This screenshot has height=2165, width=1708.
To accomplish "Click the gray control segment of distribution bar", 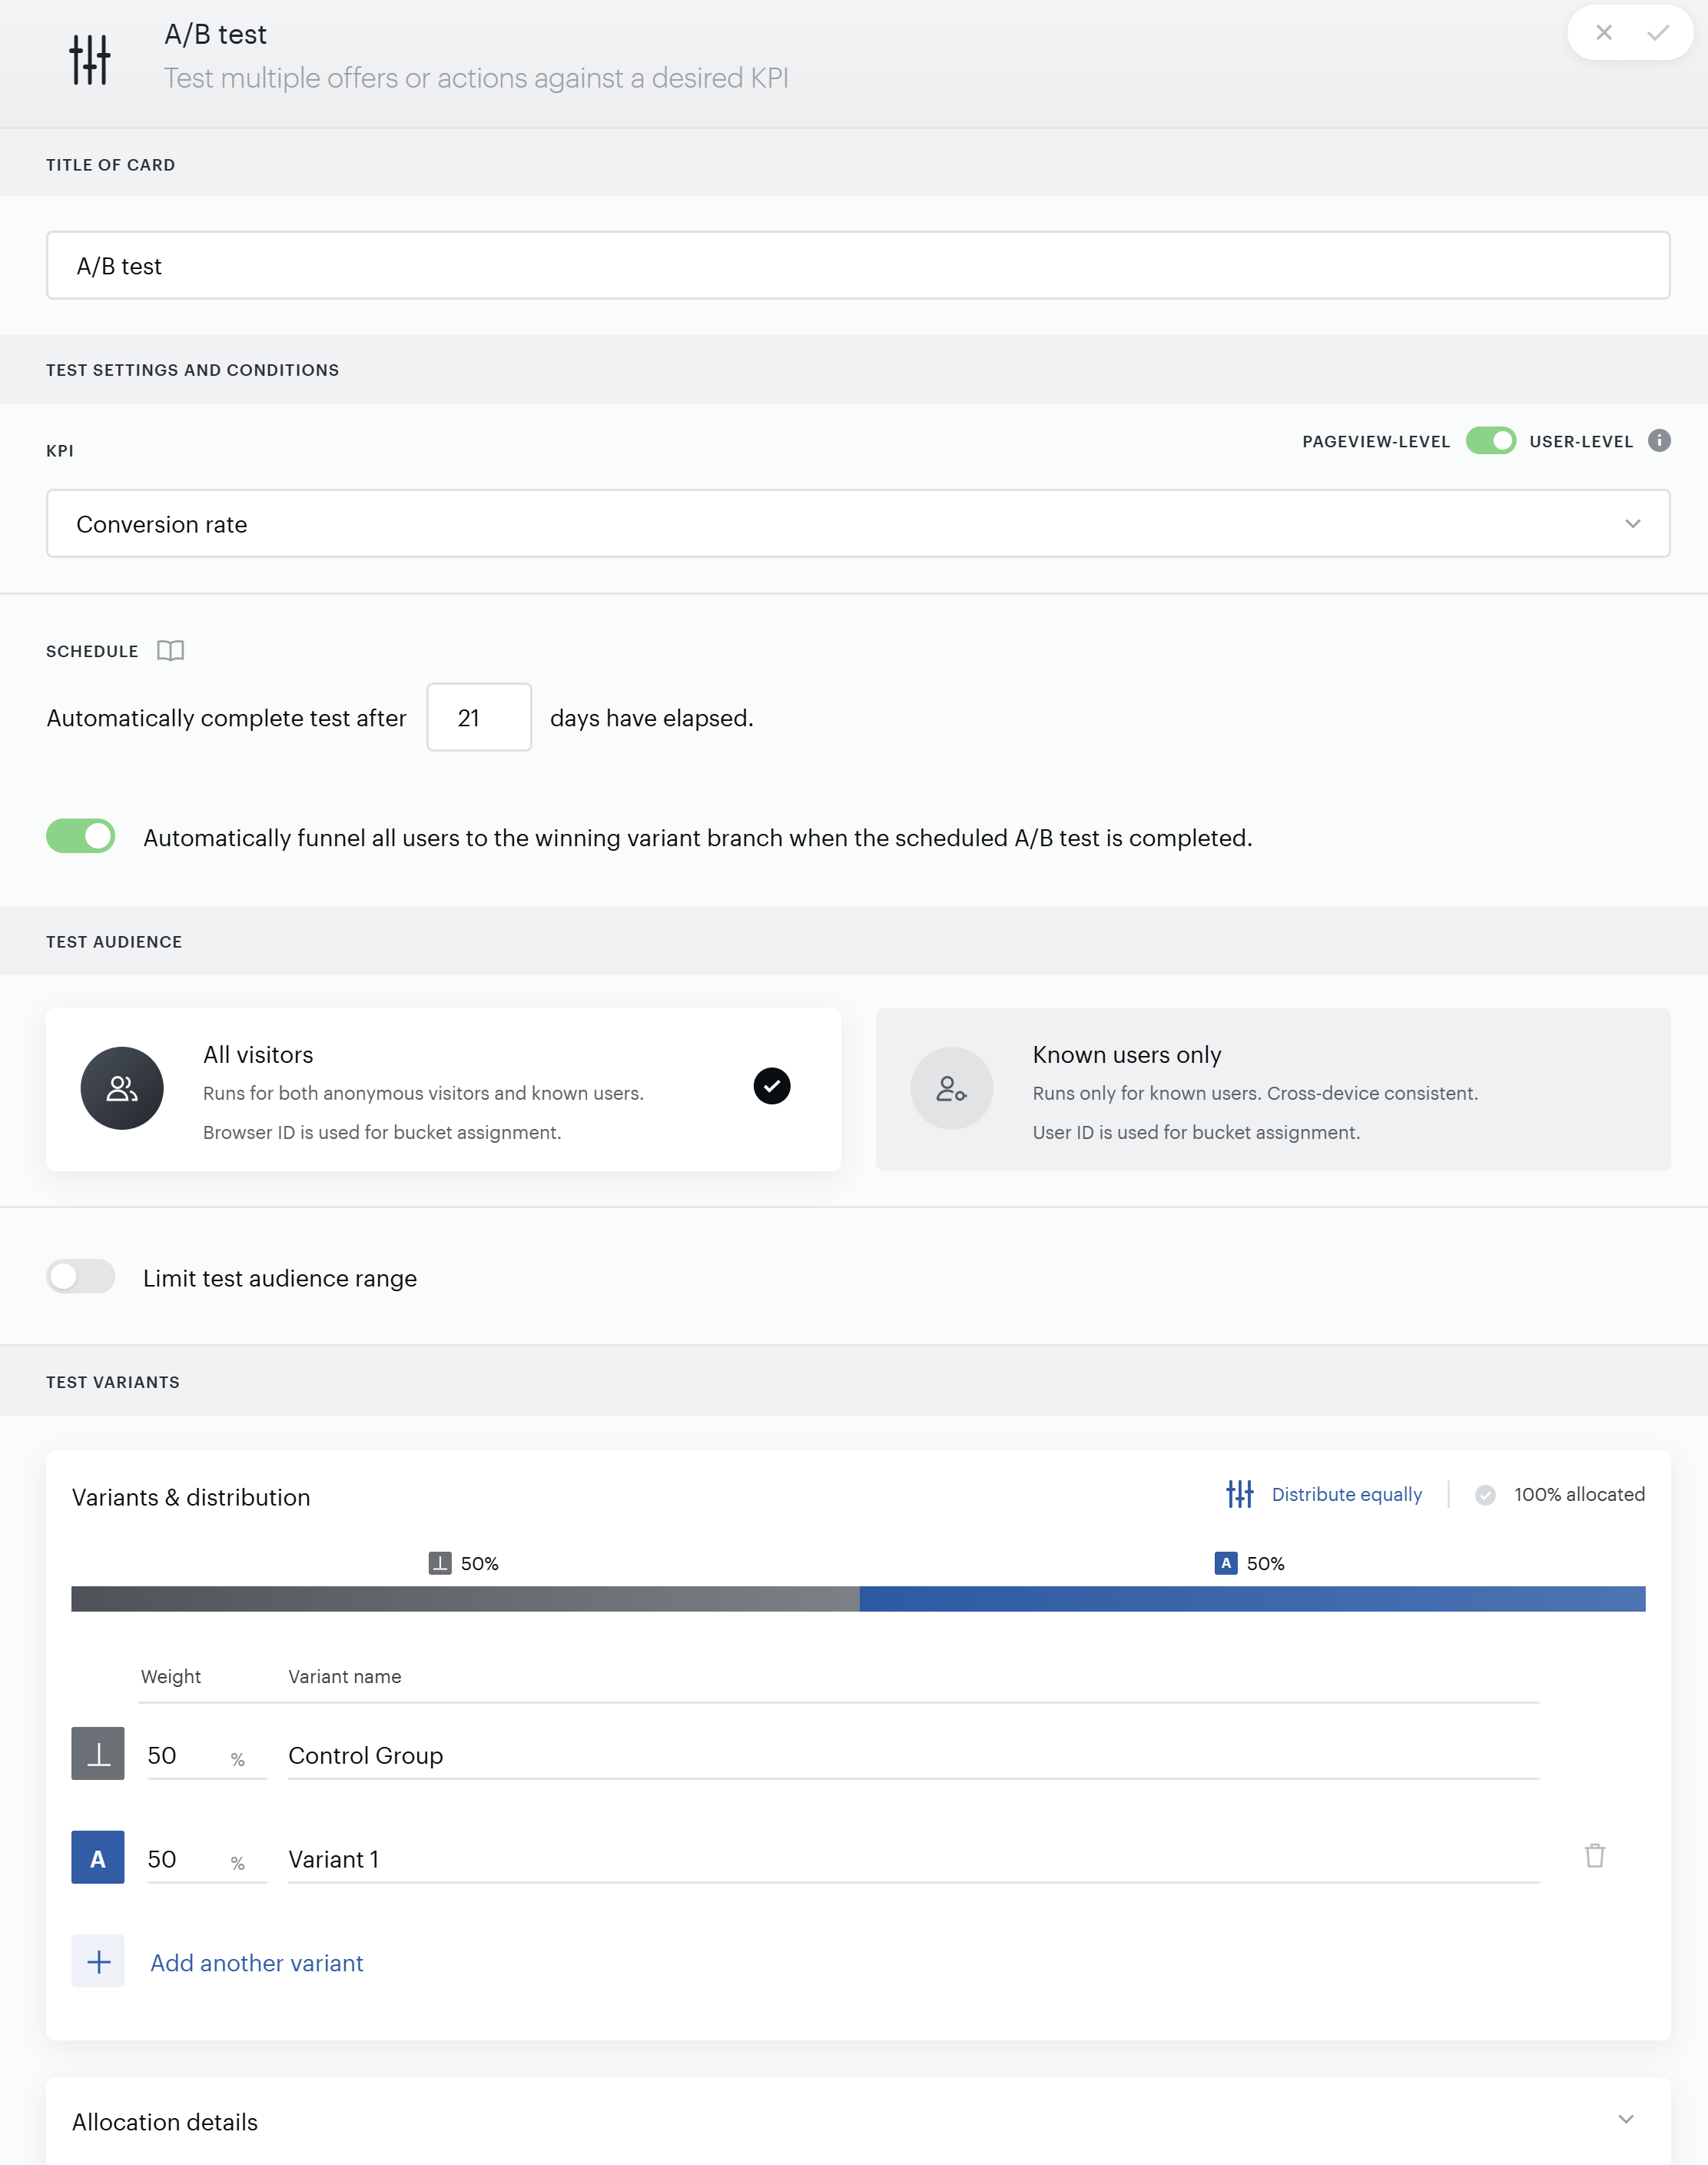I will coord(465,1598).
